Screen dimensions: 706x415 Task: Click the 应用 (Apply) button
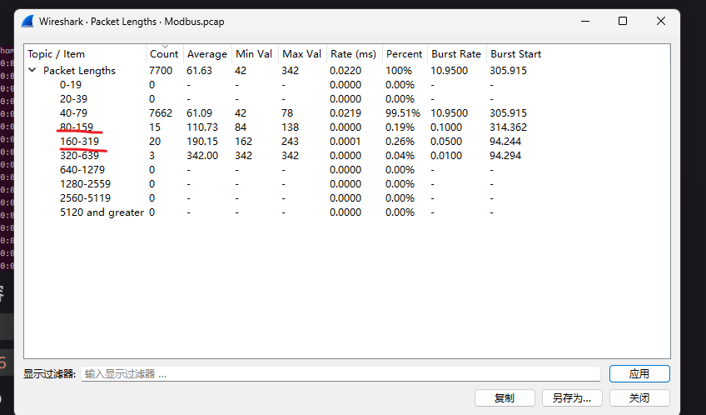coord(639,374)
